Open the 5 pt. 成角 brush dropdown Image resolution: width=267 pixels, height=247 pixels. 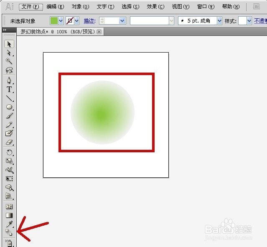219,21
